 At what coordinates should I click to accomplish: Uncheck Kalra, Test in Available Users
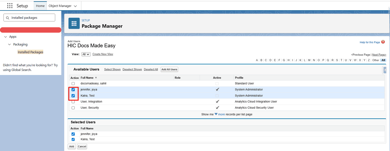click(73, 96)
